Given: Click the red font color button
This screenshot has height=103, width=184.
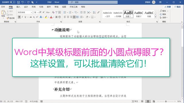Looking at the screenshot, I should pos(51,17).
